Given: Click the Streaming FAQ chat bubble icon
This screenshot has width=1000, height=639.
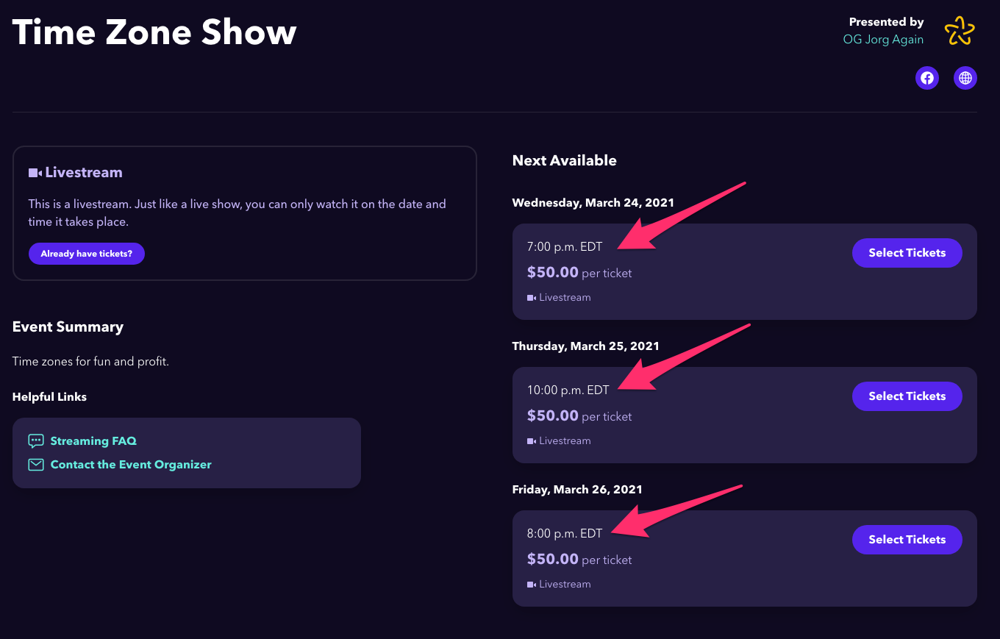Looking at the screenshot, I should [x=35, y=441].
